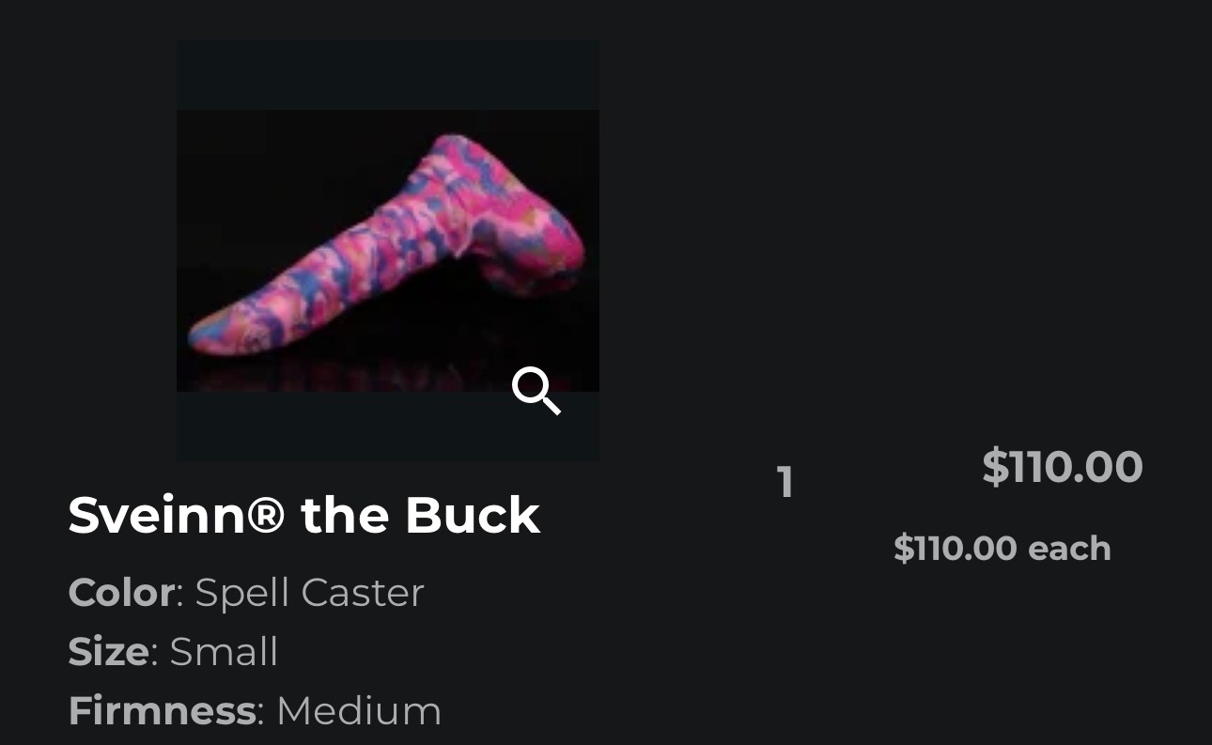Click the dark band below product photo
The width and height of the screenshot is (1212, 745).
[387, 427]
